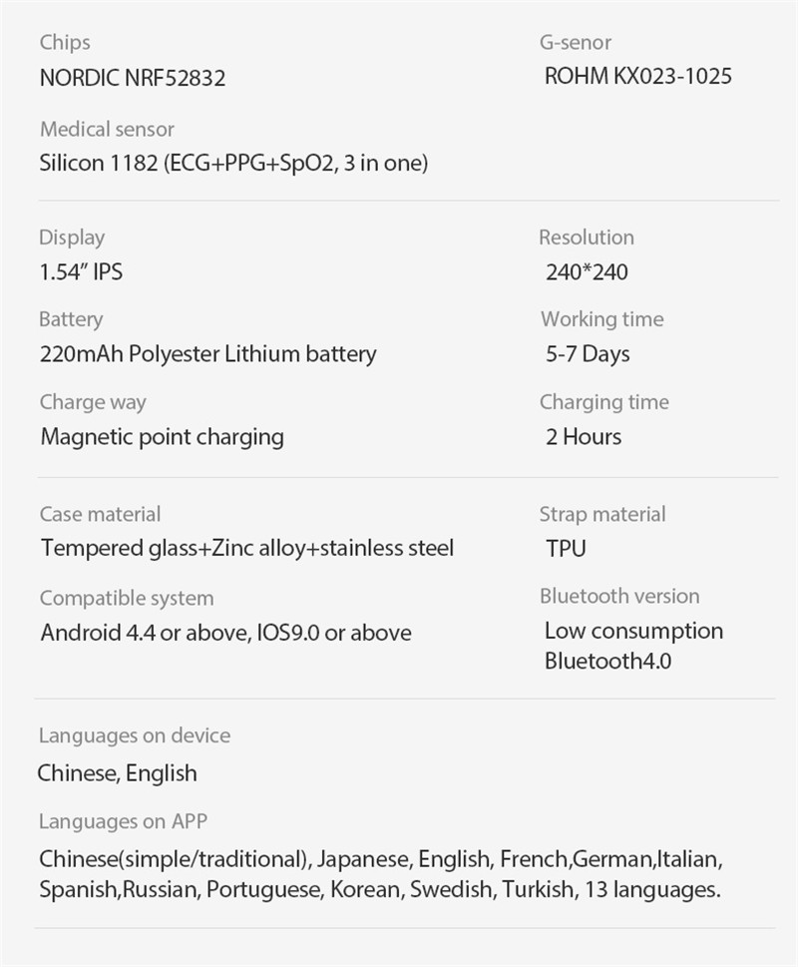The width and height of the screenshot is (798, 967).
Task: Click the Languages on APP label
Action: 123,821
